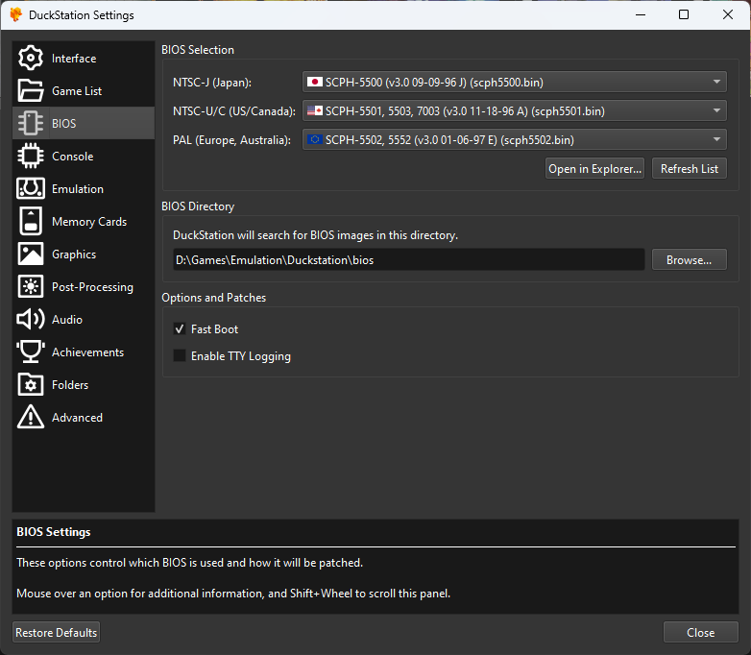The width and height of the screenshot is (751, 655).
Task: Click the Close button at bottom right
Action: [701, 633]
